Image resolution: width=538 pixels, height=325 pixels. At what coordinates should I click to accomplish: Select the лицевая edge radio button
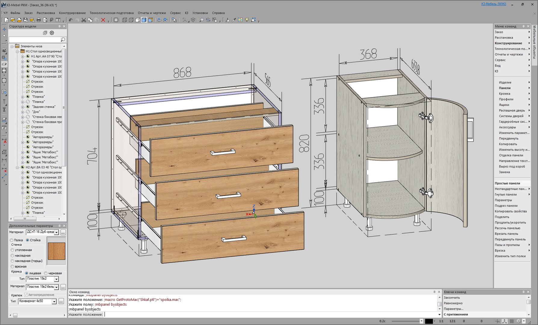coord(26,273)
